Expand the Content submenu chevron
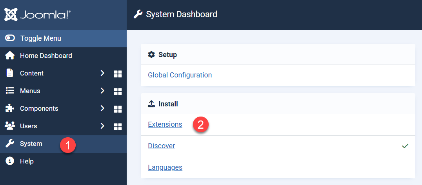Viewport: 422px width, 185px height. click(102, 73)
